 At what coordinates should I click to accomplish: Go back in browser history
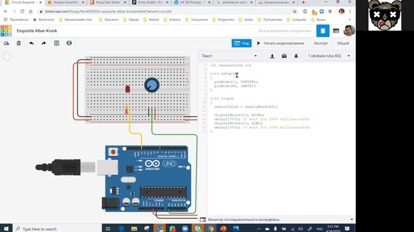coord(6,12)
